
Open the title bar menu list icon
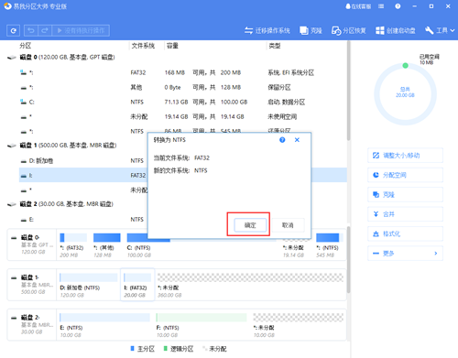tap(381, 6)
